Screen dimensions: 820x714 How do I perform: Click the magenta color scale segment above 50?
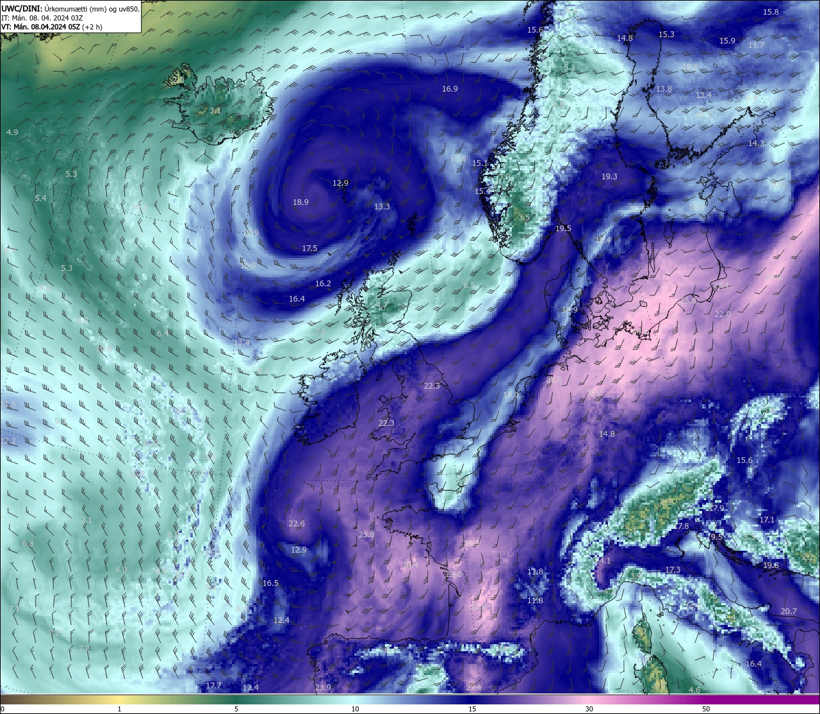[706, 699]
